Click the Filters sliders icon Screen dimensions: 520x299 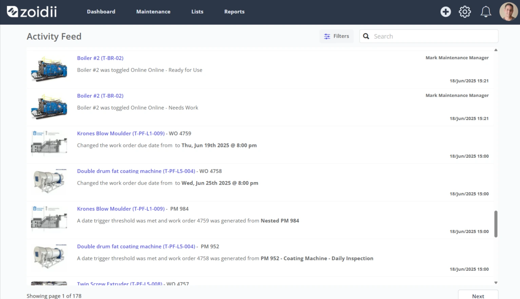tap(327, 36)
